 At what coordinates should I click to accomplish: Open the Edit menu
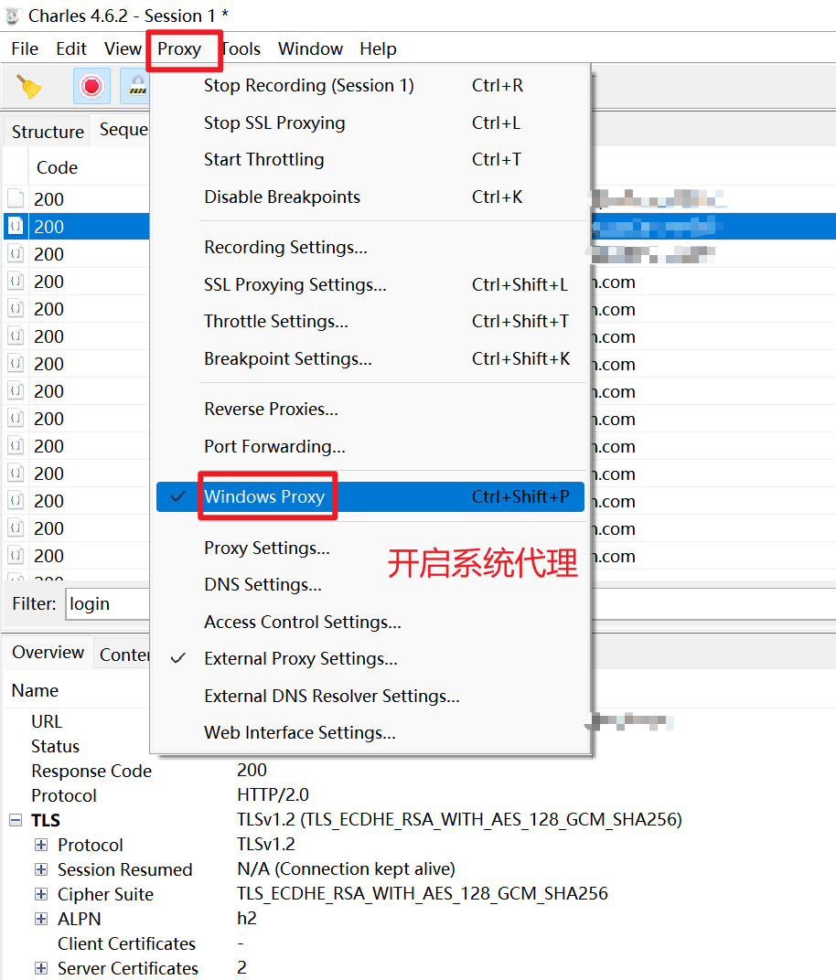tap(71, 48)
